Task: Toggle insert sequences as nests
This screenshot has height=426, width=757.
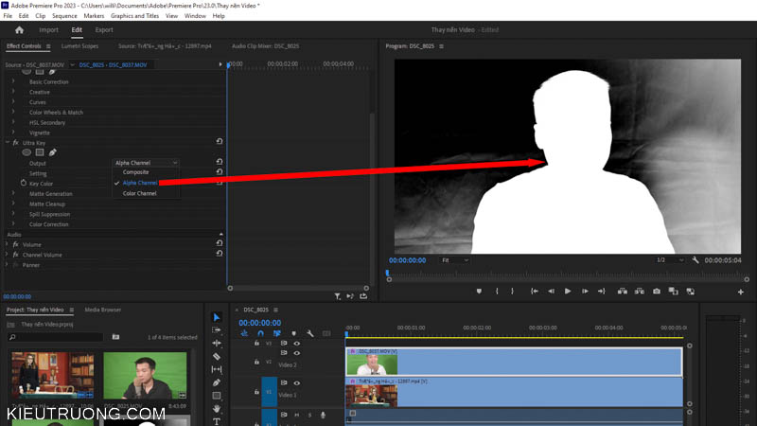Action: [244, 334]
